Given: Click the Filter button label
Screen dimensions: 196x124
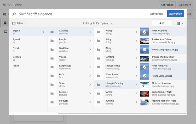Looking at the screenshot, I should pyautogui.click(x=20, y=23).
